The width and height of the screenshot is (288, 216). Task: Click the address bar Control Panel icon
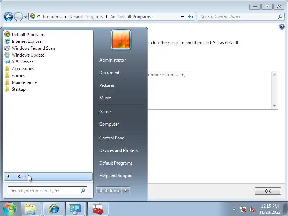coord(32,17)
